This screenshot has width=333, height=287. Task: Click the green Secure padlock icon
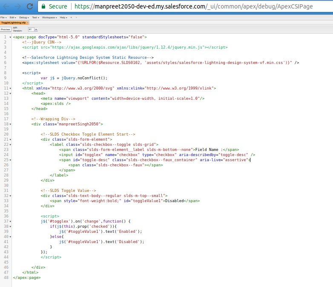point(43,6)
